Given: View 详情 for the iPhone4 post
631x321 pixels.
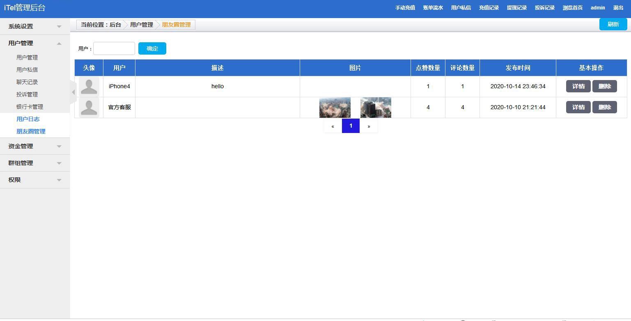Looking at the screenshot, I should (578, 86).
